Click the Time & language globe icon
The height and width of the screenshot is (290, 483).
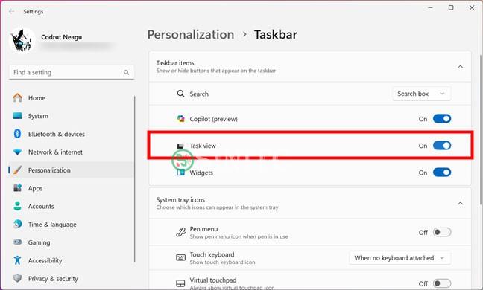click(x=18, y=224)
